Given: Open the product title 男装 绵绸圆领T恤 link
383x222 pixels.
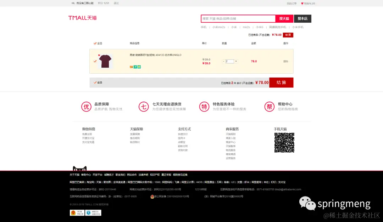Looking at the screenshot, I should click(x=155, y=55).
